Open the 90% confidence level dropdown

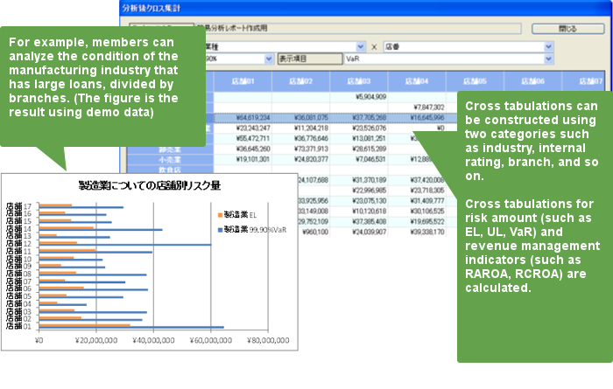point(264,59)
